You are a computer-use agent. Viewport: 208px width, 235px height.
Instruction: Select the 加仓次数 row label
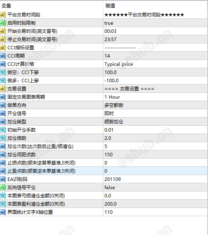click(40, 146)
